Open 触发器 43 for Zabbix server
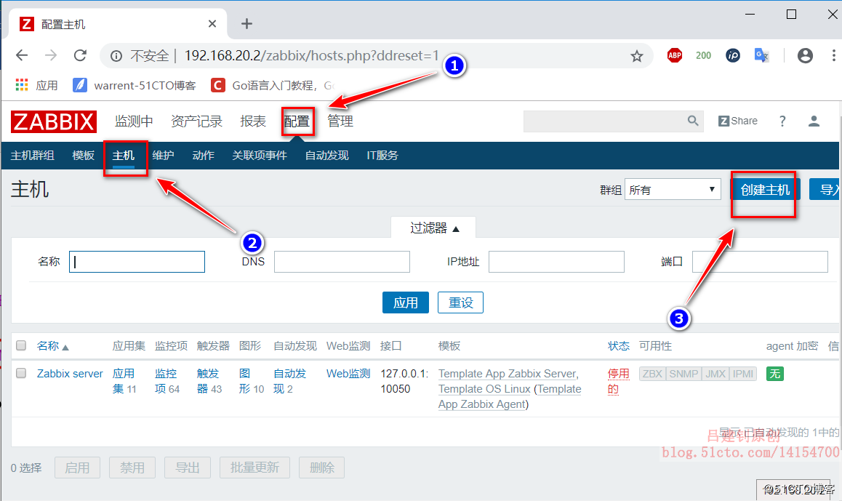Image resolution: width=842 pixels, height=501 pixels. coord(209,381)
